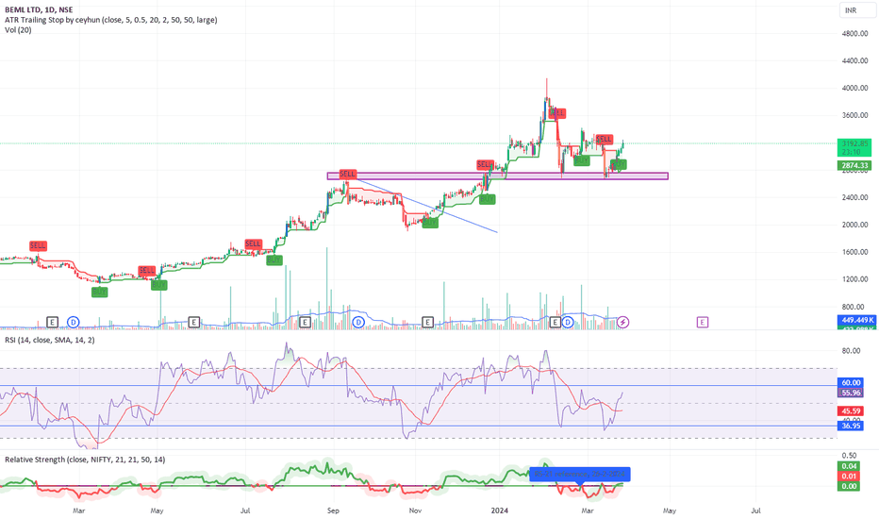Click the E earnings marker right of 2024
879x519 pixels.
tap(555, 322)
